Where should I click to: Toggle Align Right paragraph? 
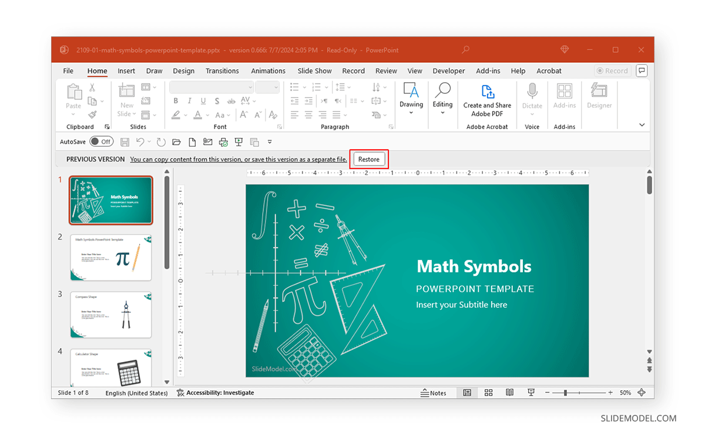click(323, 115)
